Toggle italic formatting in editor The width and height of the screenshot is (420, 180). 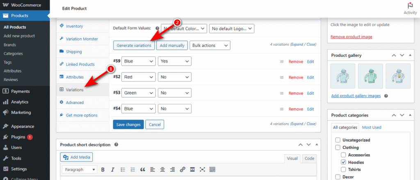point(112,169)
